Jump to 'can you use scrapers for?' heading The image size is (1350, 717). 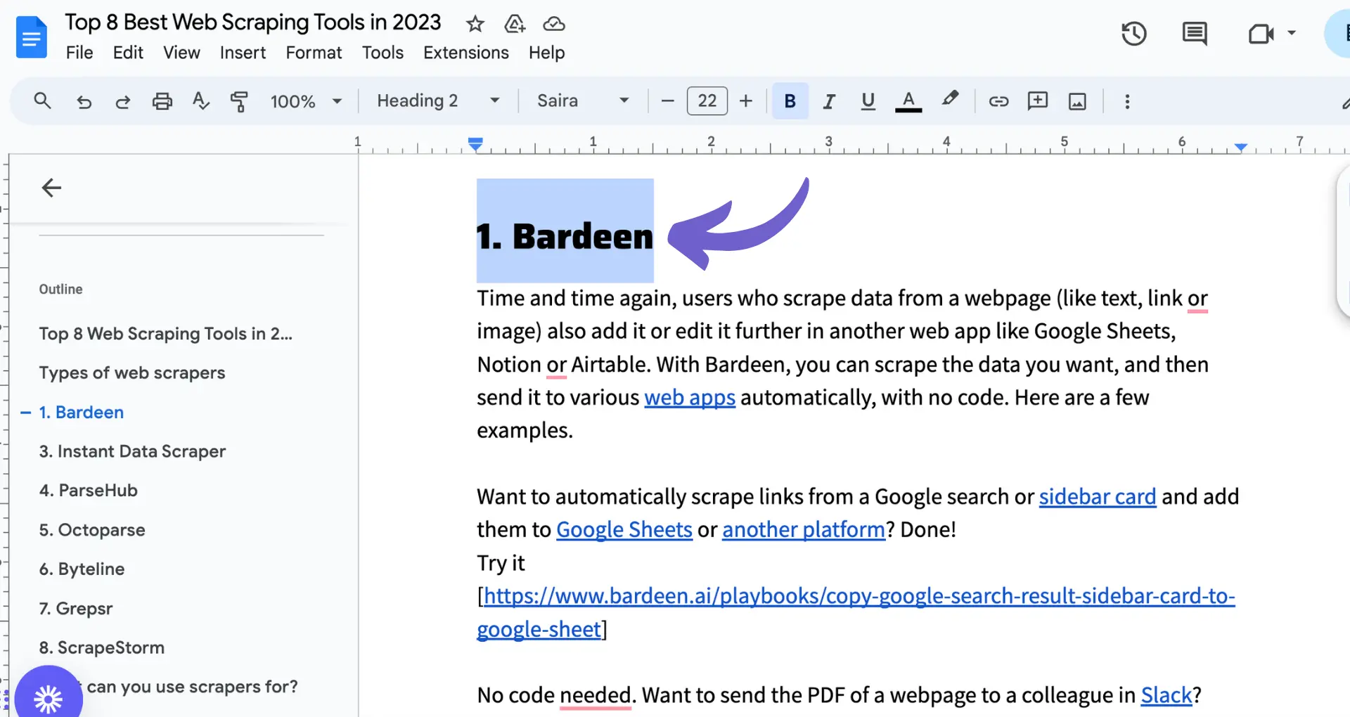pyautogui.click(x=192, y=687)
